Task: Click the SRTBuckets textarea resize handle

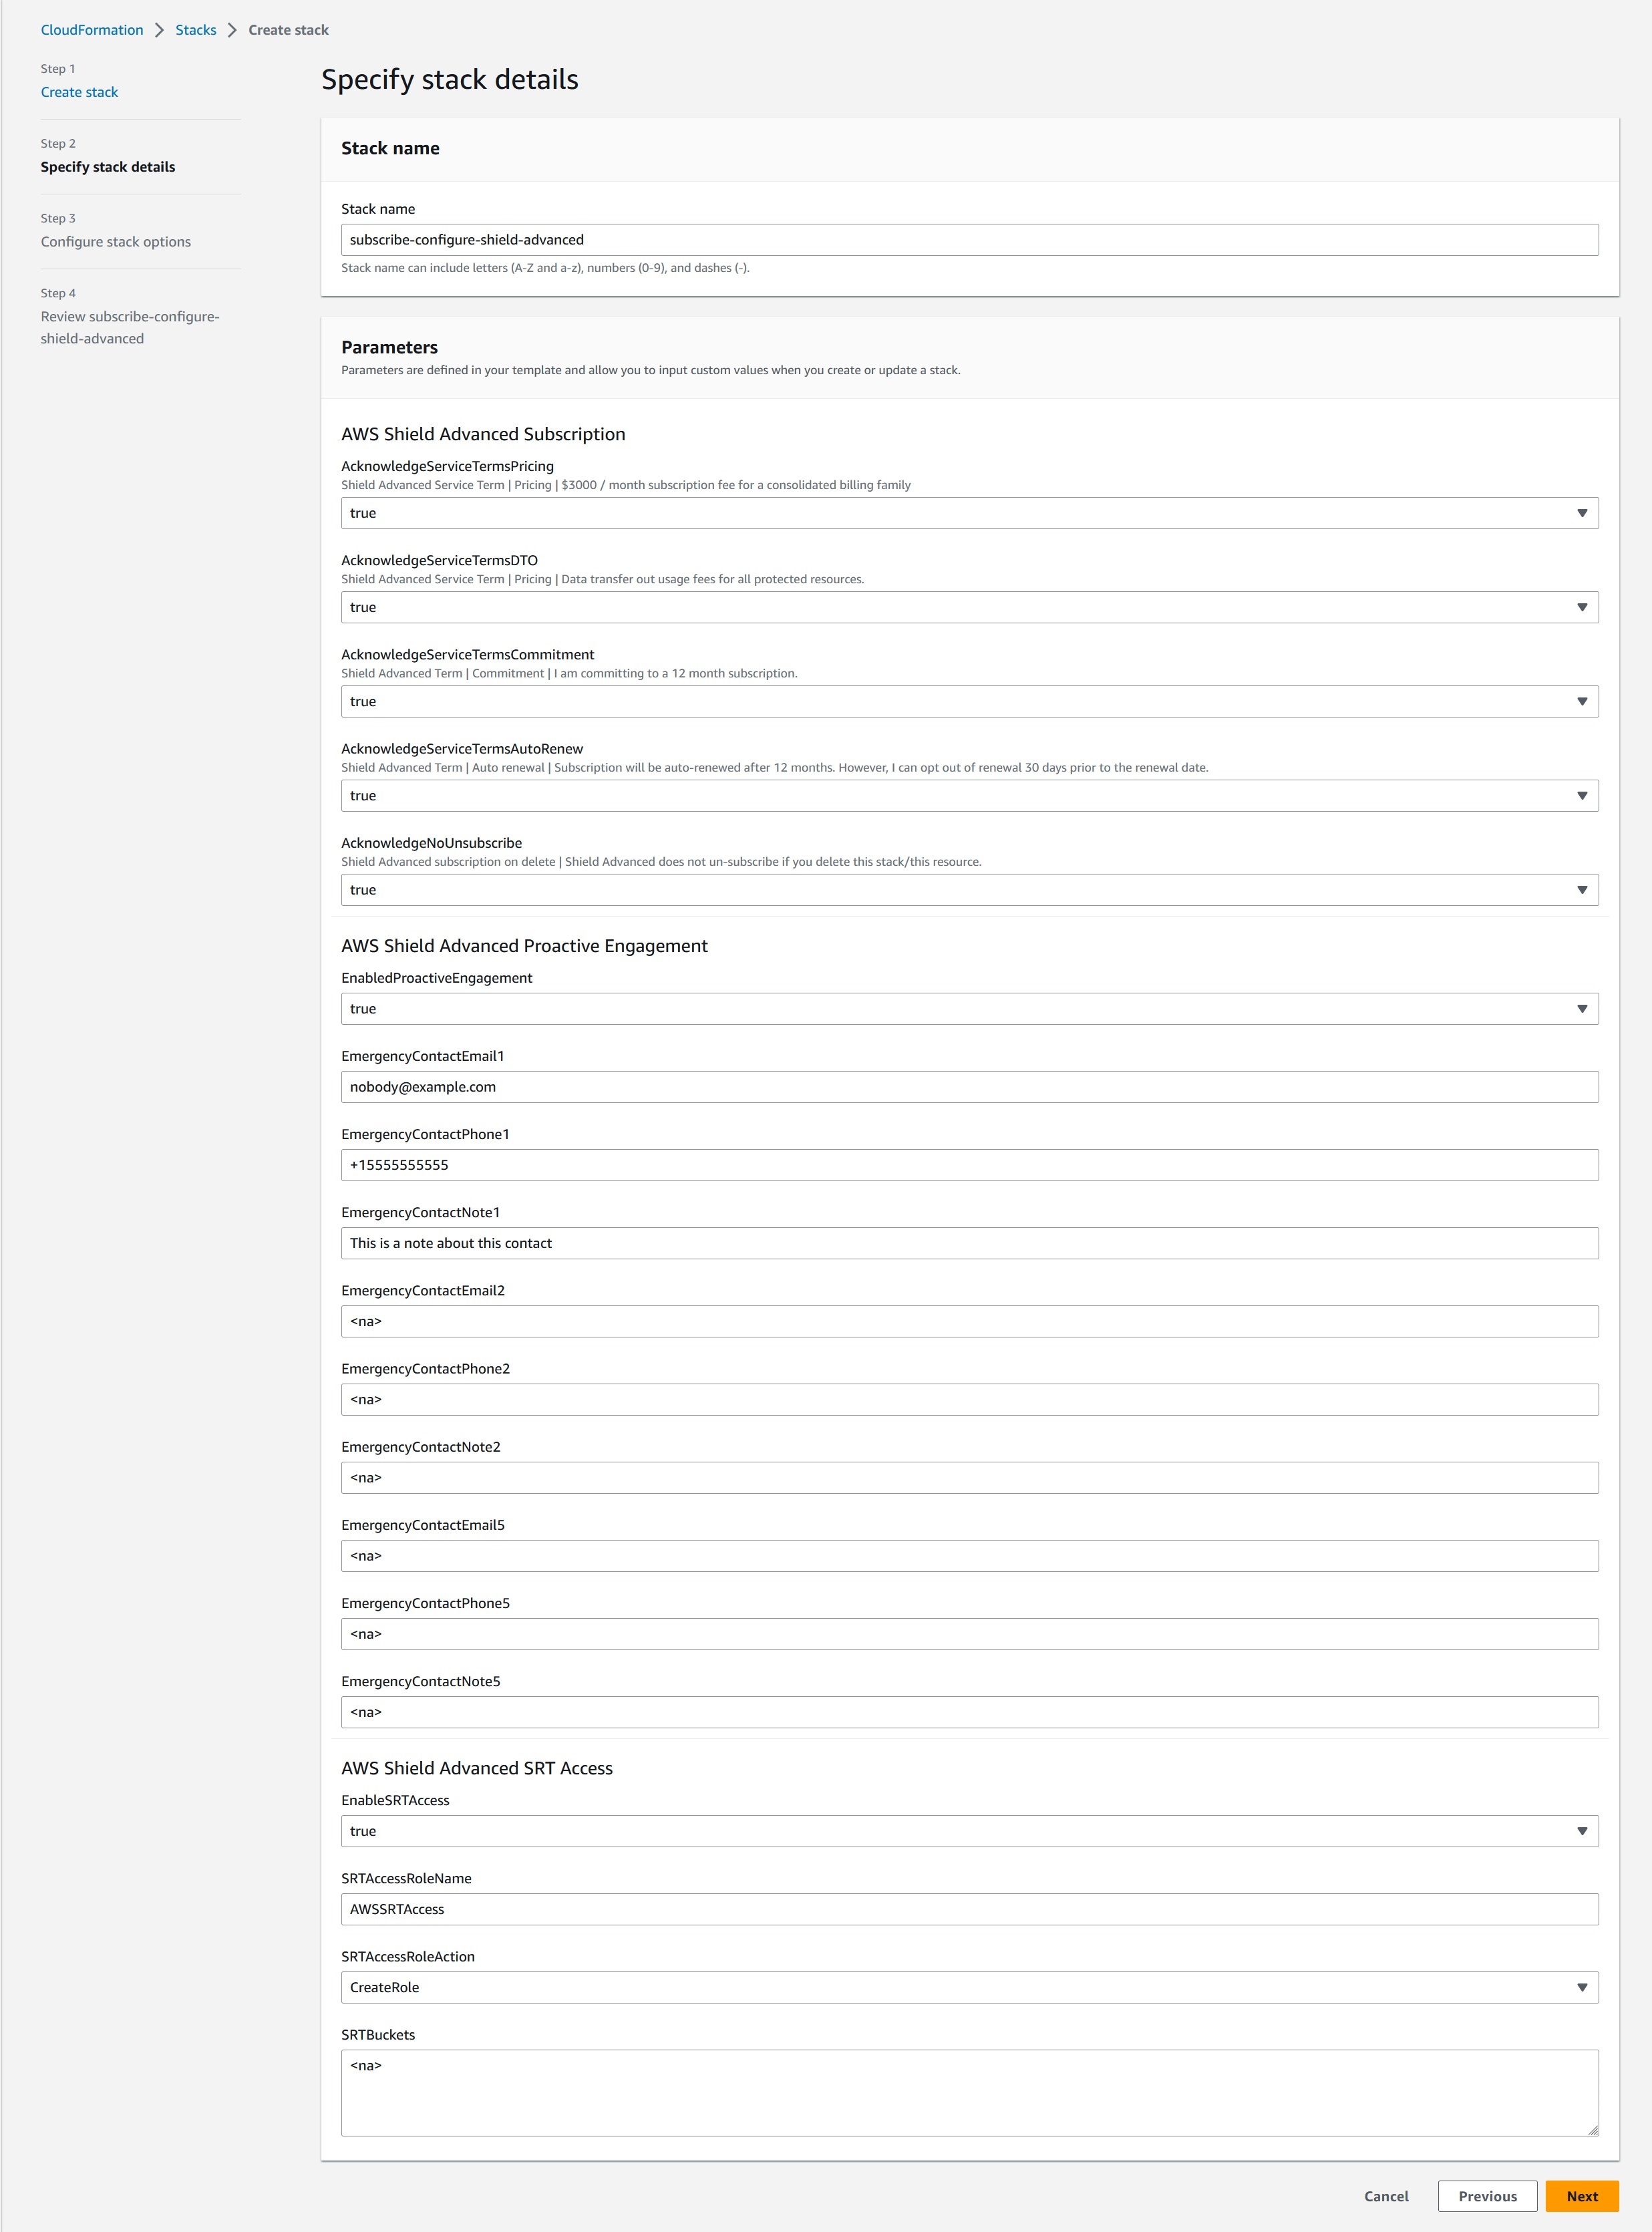Action: (x=1592, y=2129)
